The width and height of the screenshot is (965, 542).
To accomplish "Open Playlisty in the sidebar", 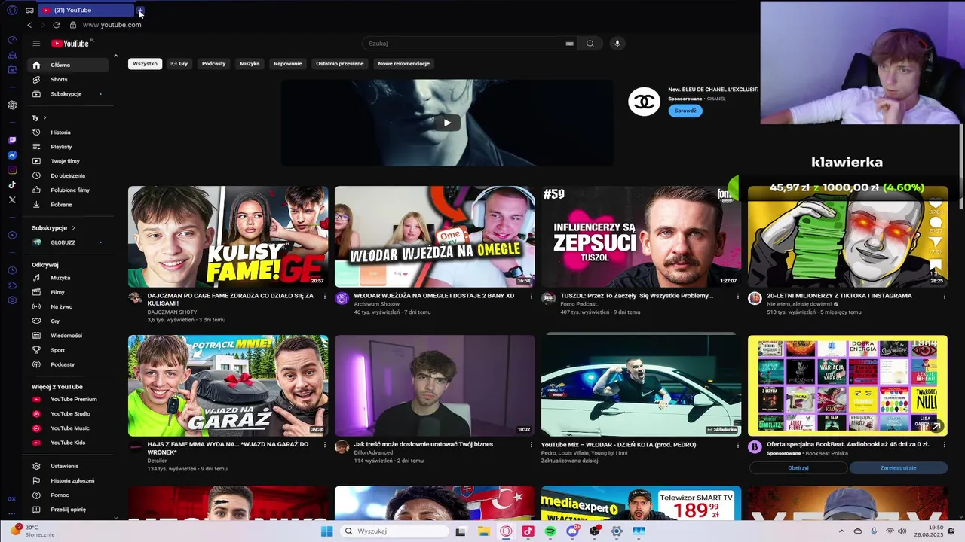I will pyautogui.click(x=68, y=147).
